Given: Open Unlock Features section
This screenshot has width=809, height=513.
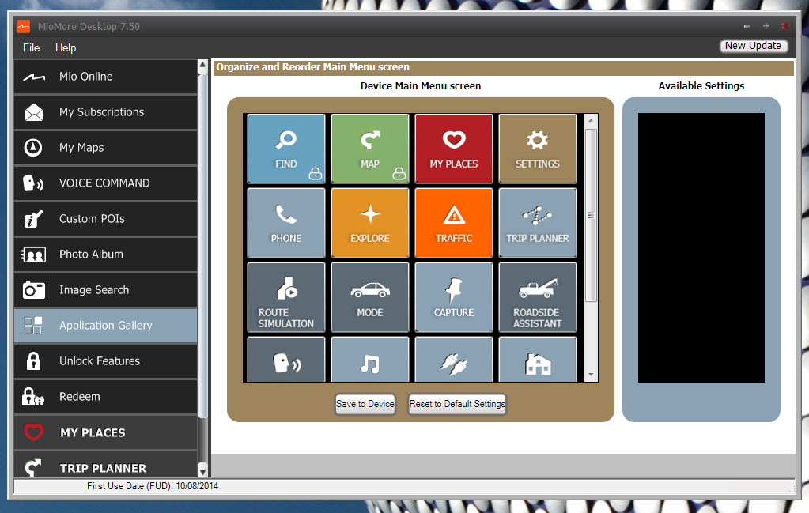Looking at the screenshot, I should [105, 361].
